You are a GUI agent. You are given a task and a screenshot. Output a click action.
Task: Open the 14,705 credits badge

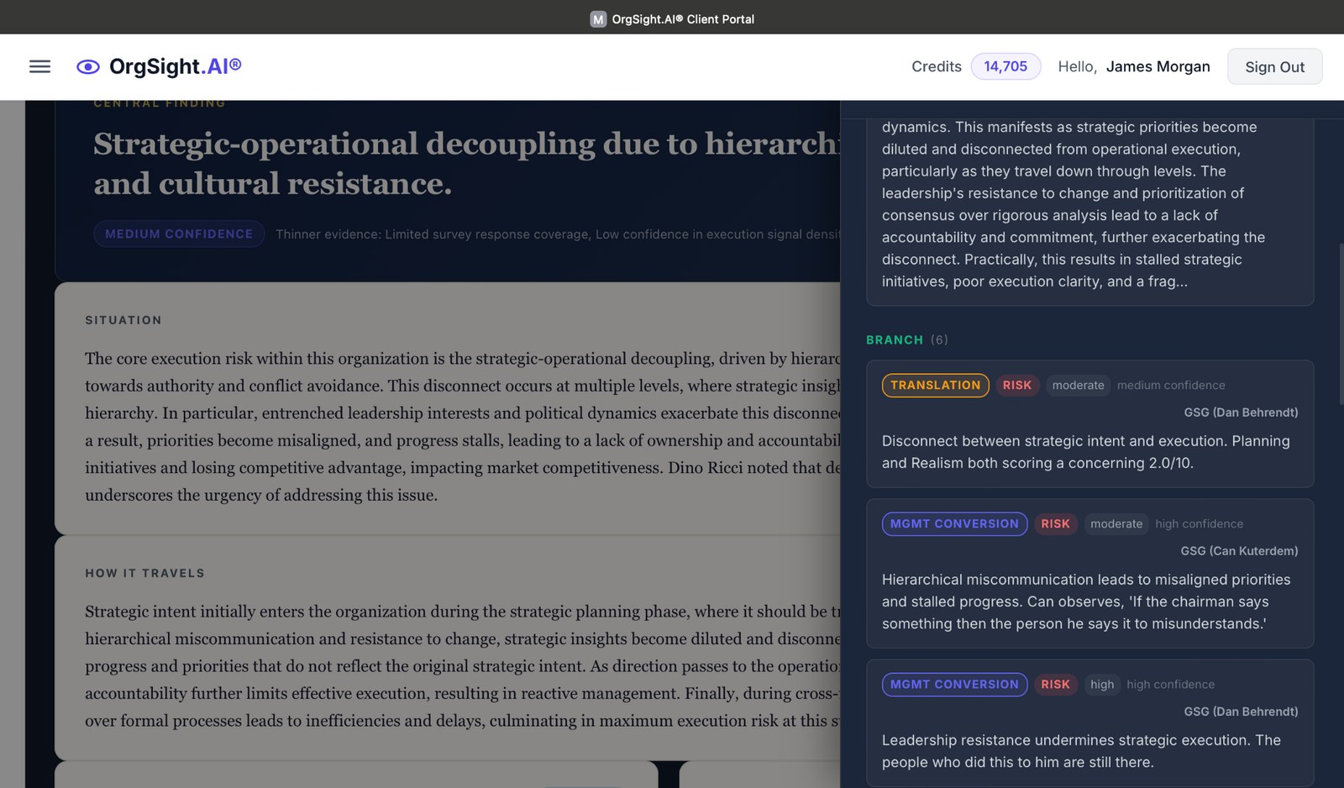[1005, 66]
